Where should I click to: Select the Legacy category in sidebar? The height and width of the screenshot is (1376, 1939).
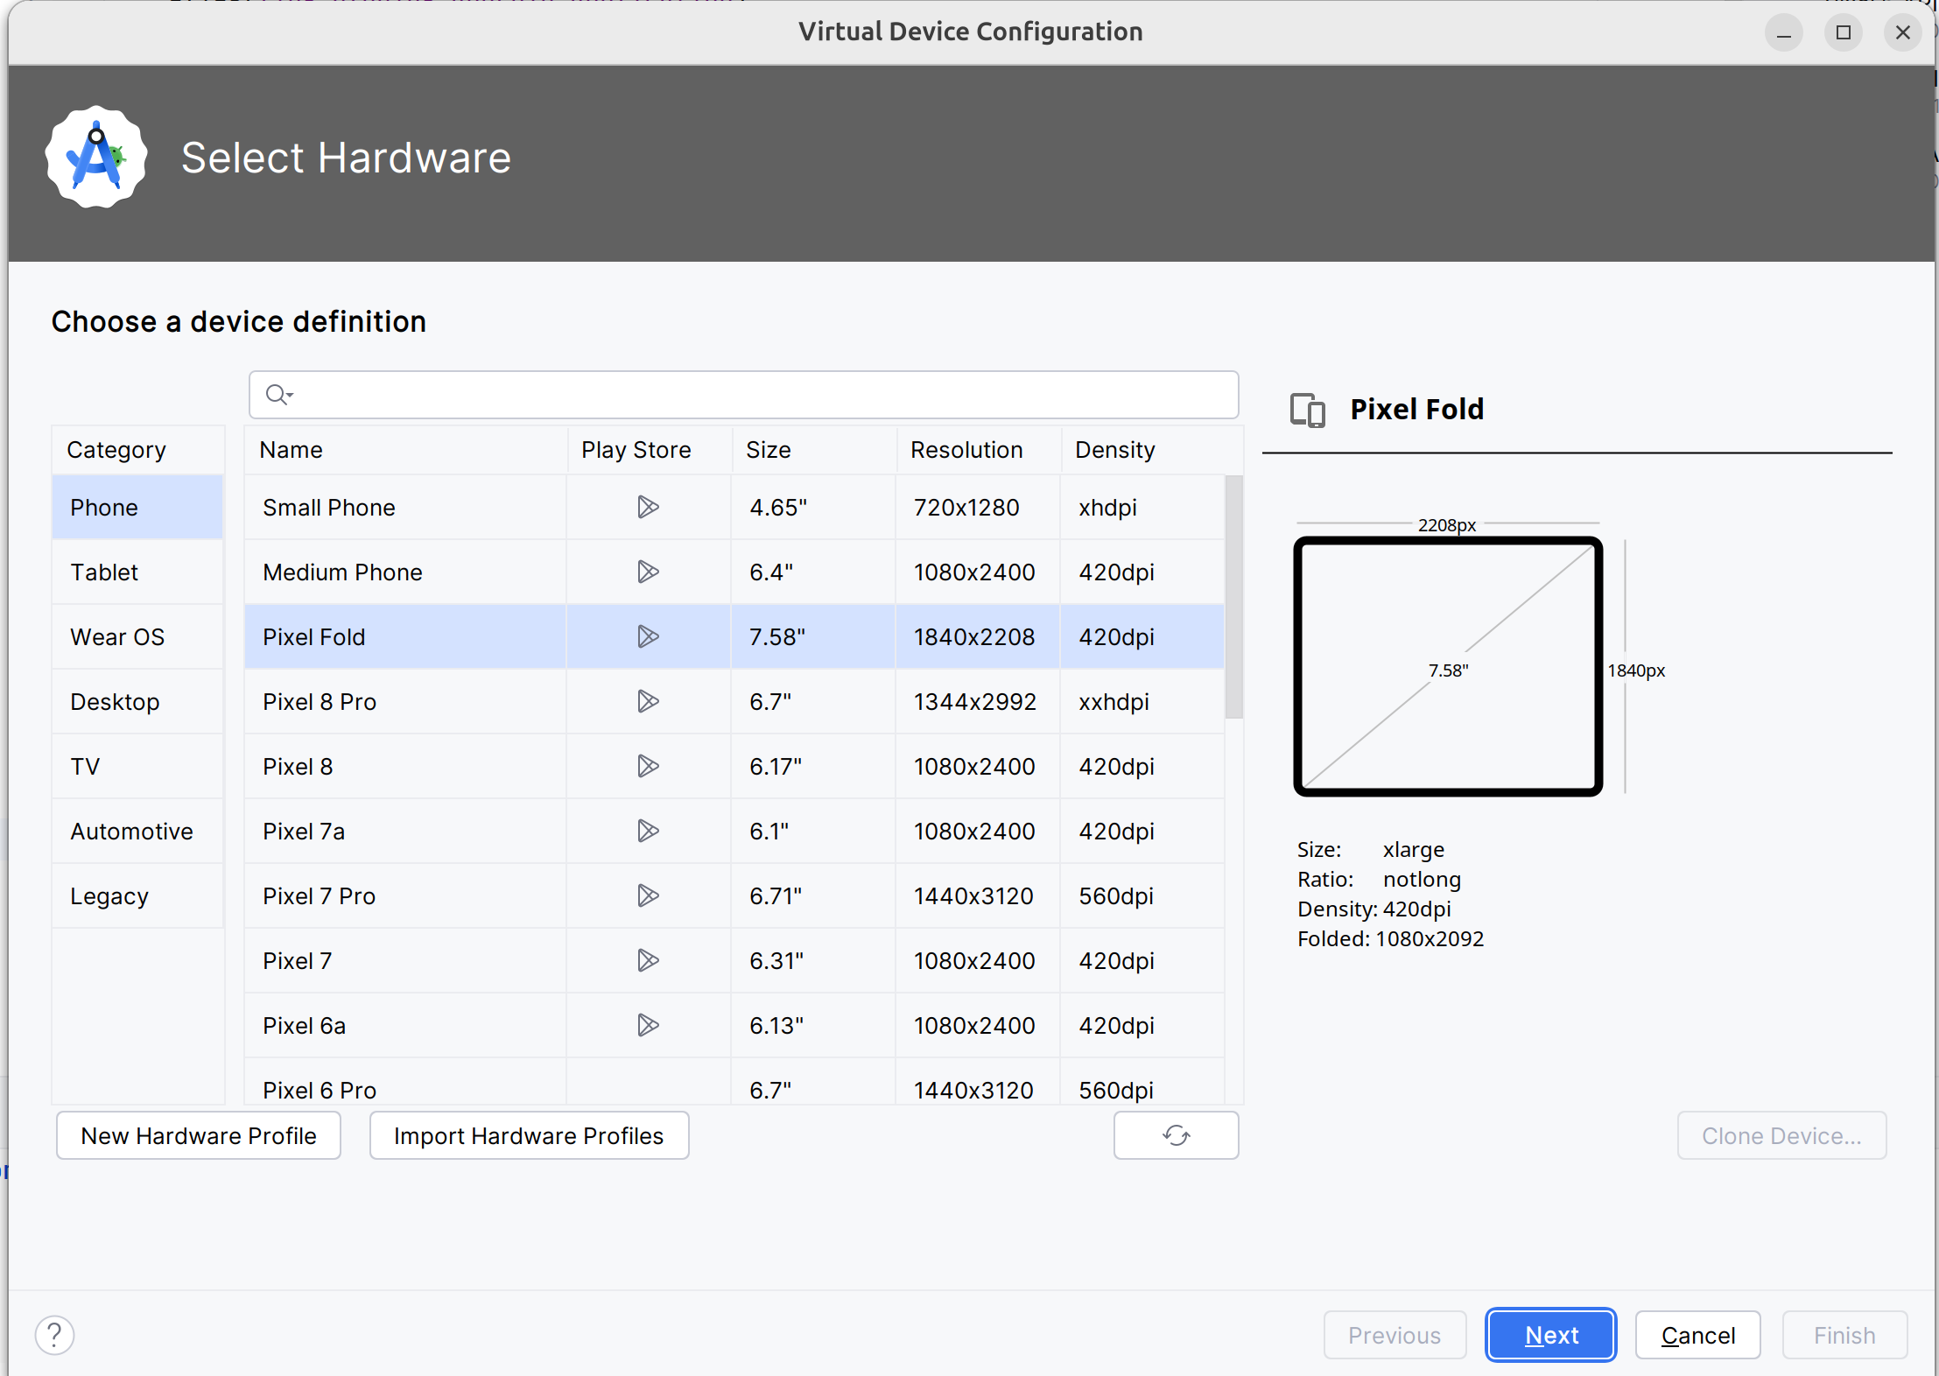point(106,895)
